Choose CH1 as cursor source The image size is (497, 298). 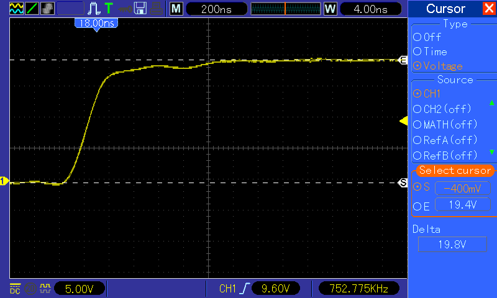pyautogui.click(x=427, y=93)
